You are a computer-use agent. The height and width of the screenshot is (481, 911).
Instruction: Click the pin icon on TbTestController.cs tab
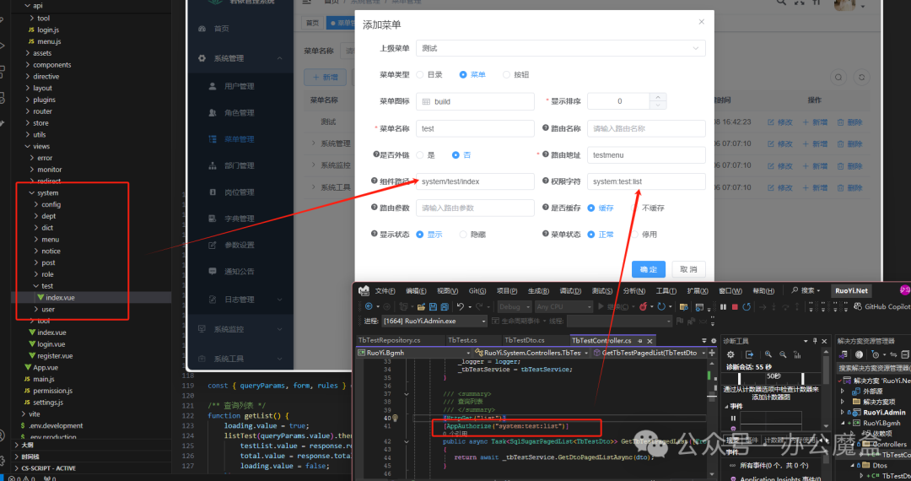639,340
